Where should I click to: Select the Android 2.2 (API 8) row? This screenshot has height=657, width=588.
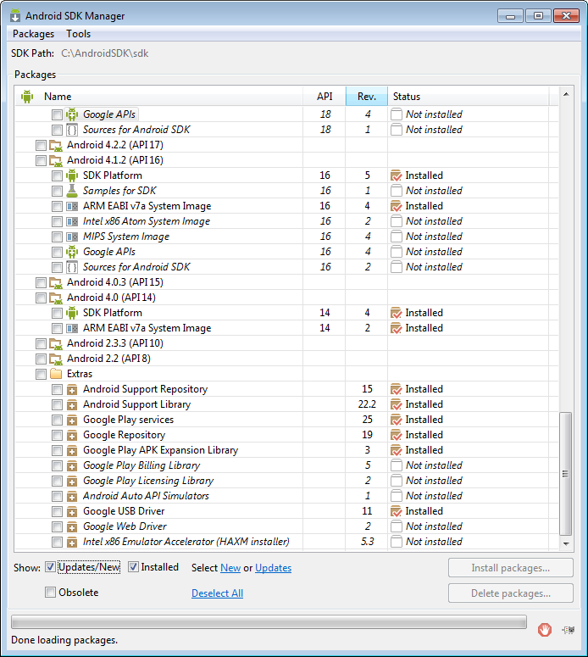tap(287, 359)
